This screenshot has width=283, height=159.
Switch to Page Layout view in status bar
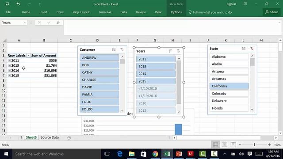(224, 144)
